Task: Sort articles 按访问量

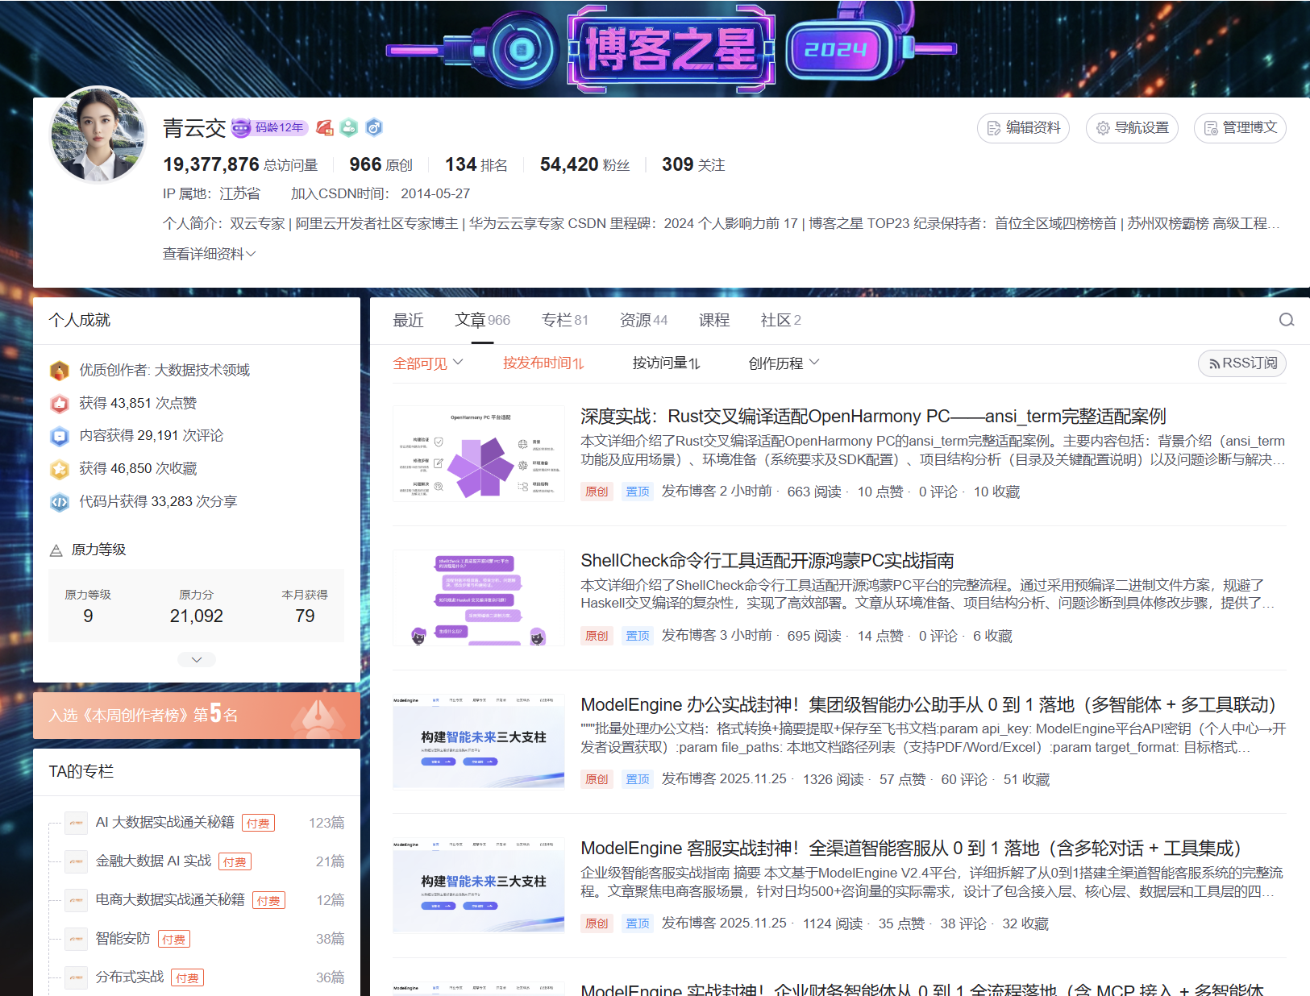Action: click(x=667, y=363)
